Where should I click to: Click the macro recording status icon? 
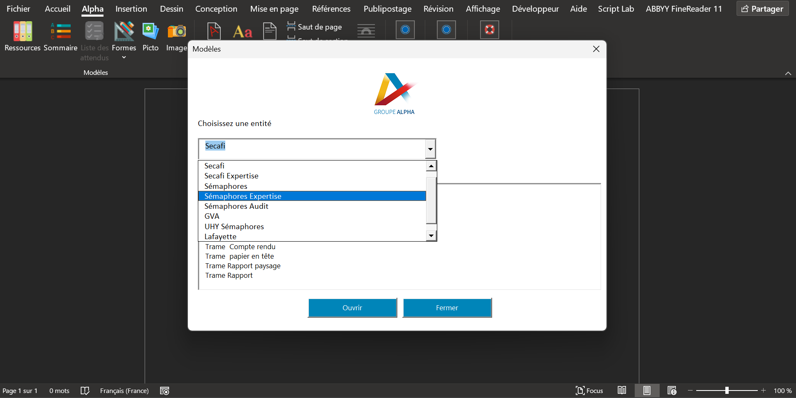coord(165,391)
